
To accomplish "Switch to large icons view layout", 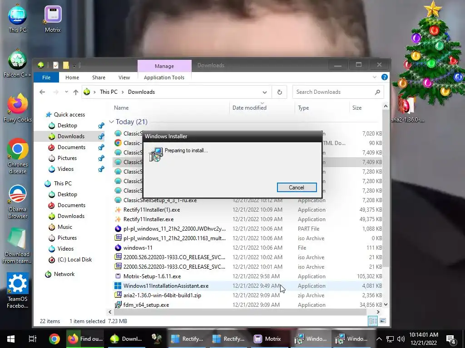I will [383, 321].
